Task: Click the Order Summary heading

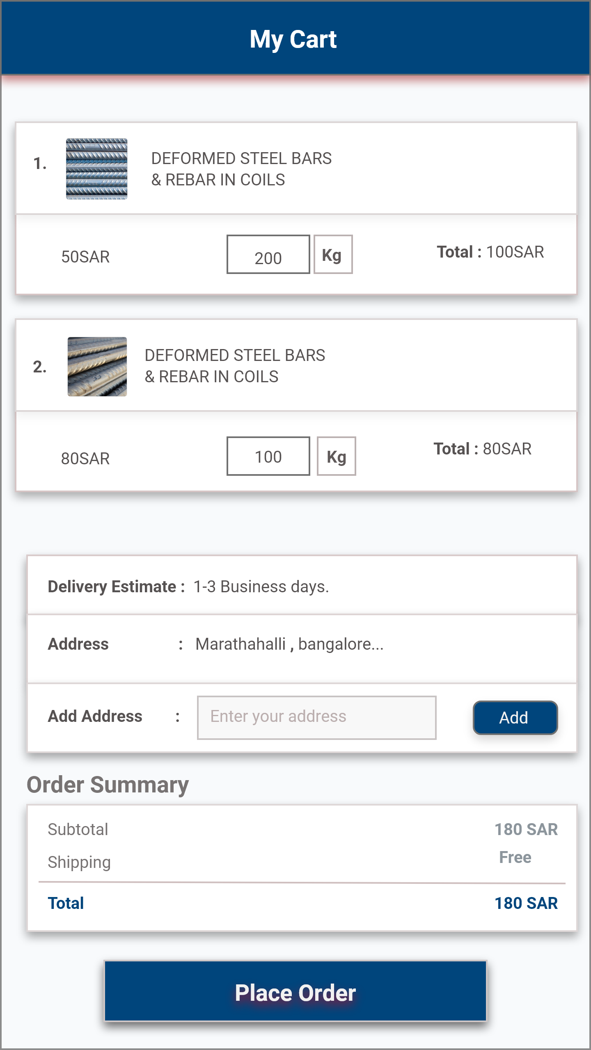Action: coord(108,785)
